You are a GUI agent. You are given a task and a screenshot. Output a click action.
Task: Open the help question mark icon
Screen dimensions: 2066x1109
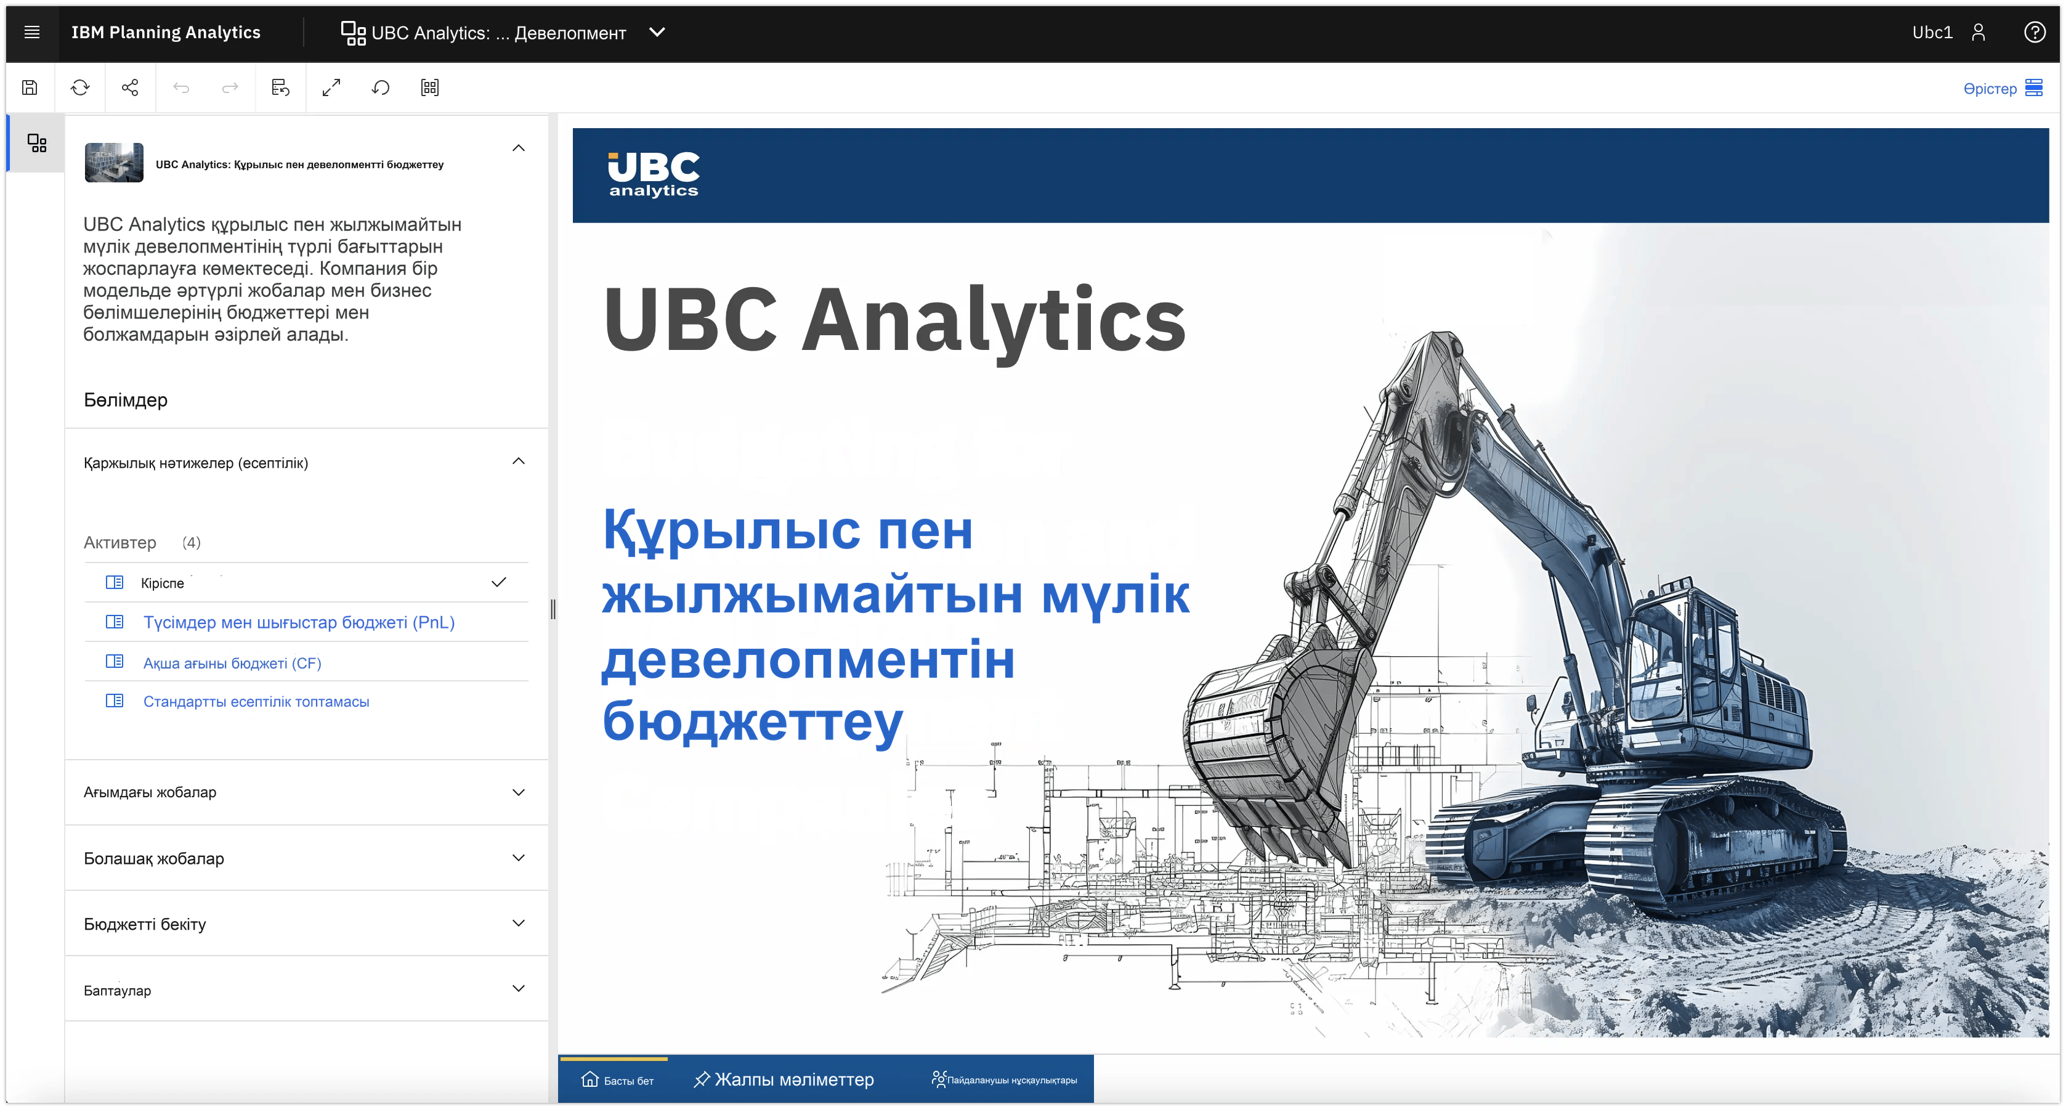[x=2034, y=32]
